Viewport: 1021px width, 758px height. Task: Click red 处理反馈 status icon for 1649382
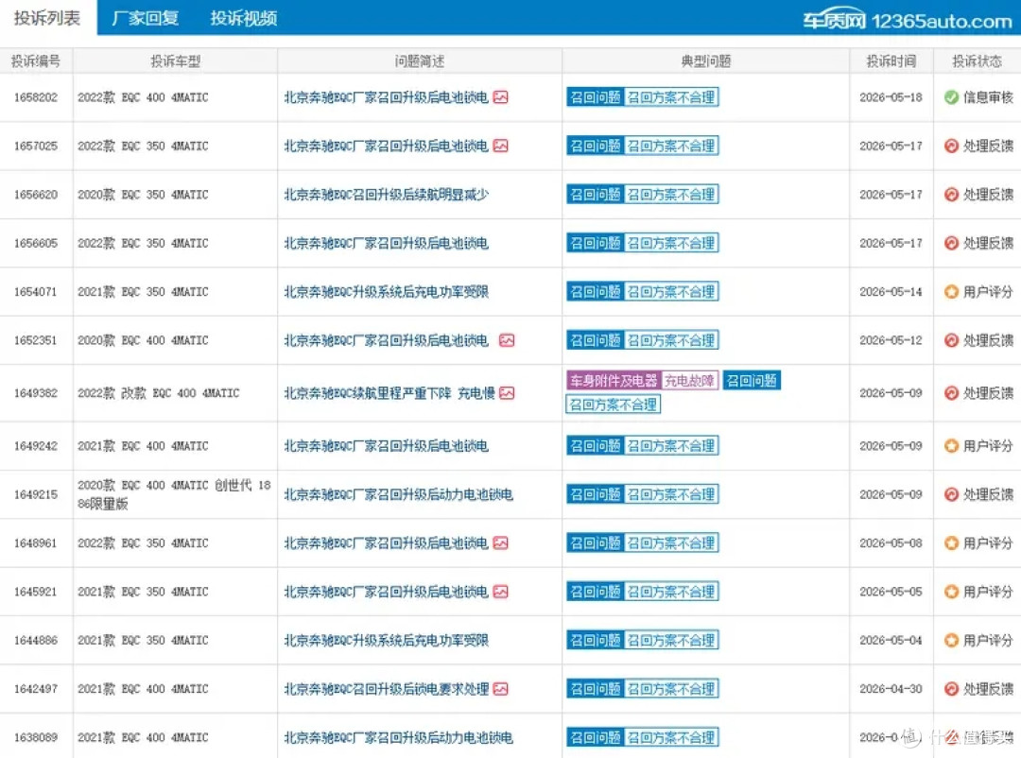click(951, 392)
